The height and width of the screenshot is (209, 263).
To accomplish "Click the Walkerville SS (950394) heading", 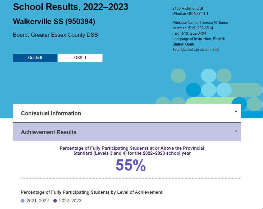I will 54,21.
